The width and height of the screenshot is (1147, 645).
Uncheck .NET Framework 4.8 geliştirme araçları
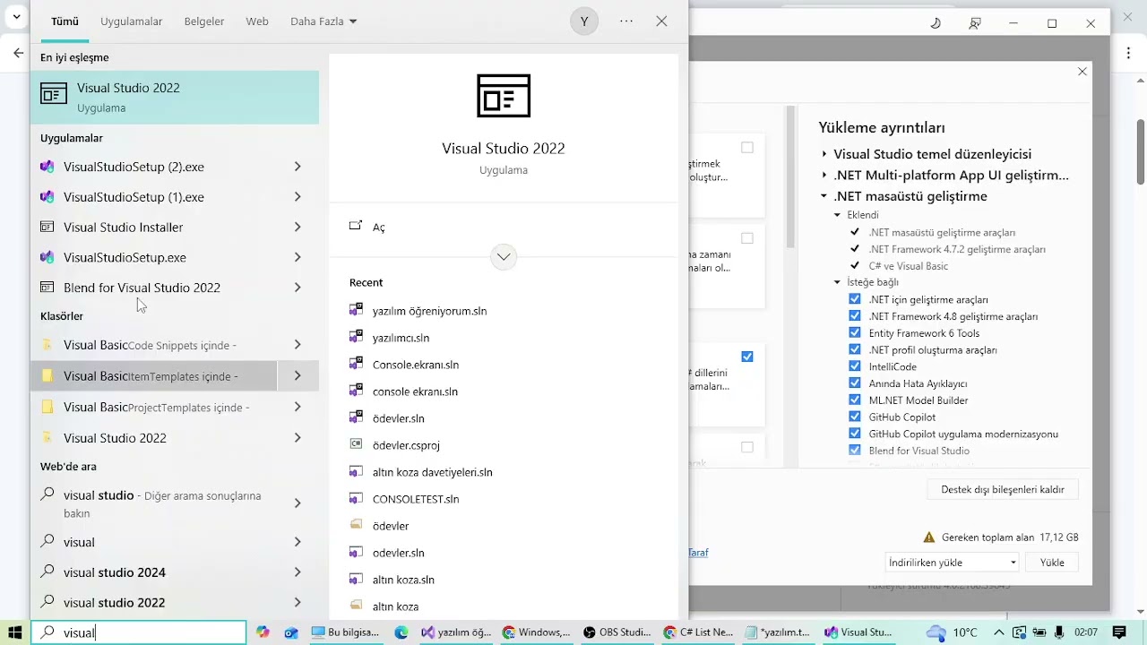point(854,316)
